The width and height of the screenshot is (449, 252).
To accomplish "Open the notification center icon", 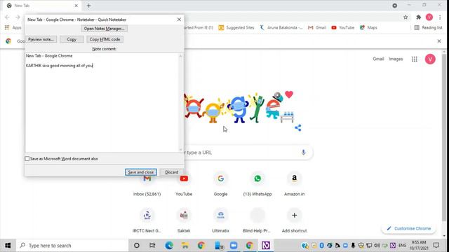I will (436, 246).
